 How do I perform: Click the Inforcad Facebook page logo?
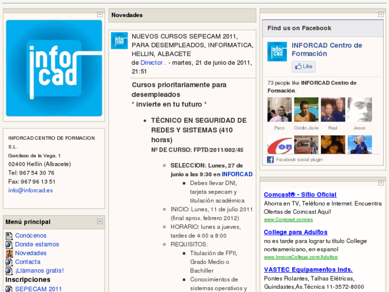click(277, 51)
